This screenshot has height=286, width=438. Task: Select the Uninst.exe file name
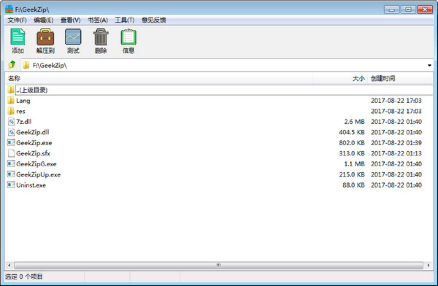pos(31,185)
